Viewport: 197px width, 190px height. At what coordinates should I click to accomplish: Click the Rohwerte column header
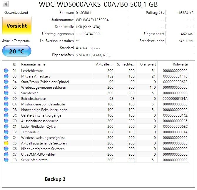pos(173,64)
